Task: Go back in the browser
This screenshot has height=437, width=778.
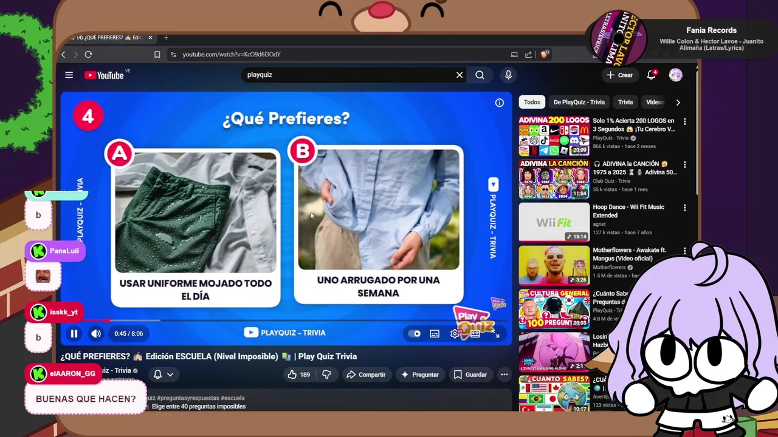Action: (x=63, y=55)
